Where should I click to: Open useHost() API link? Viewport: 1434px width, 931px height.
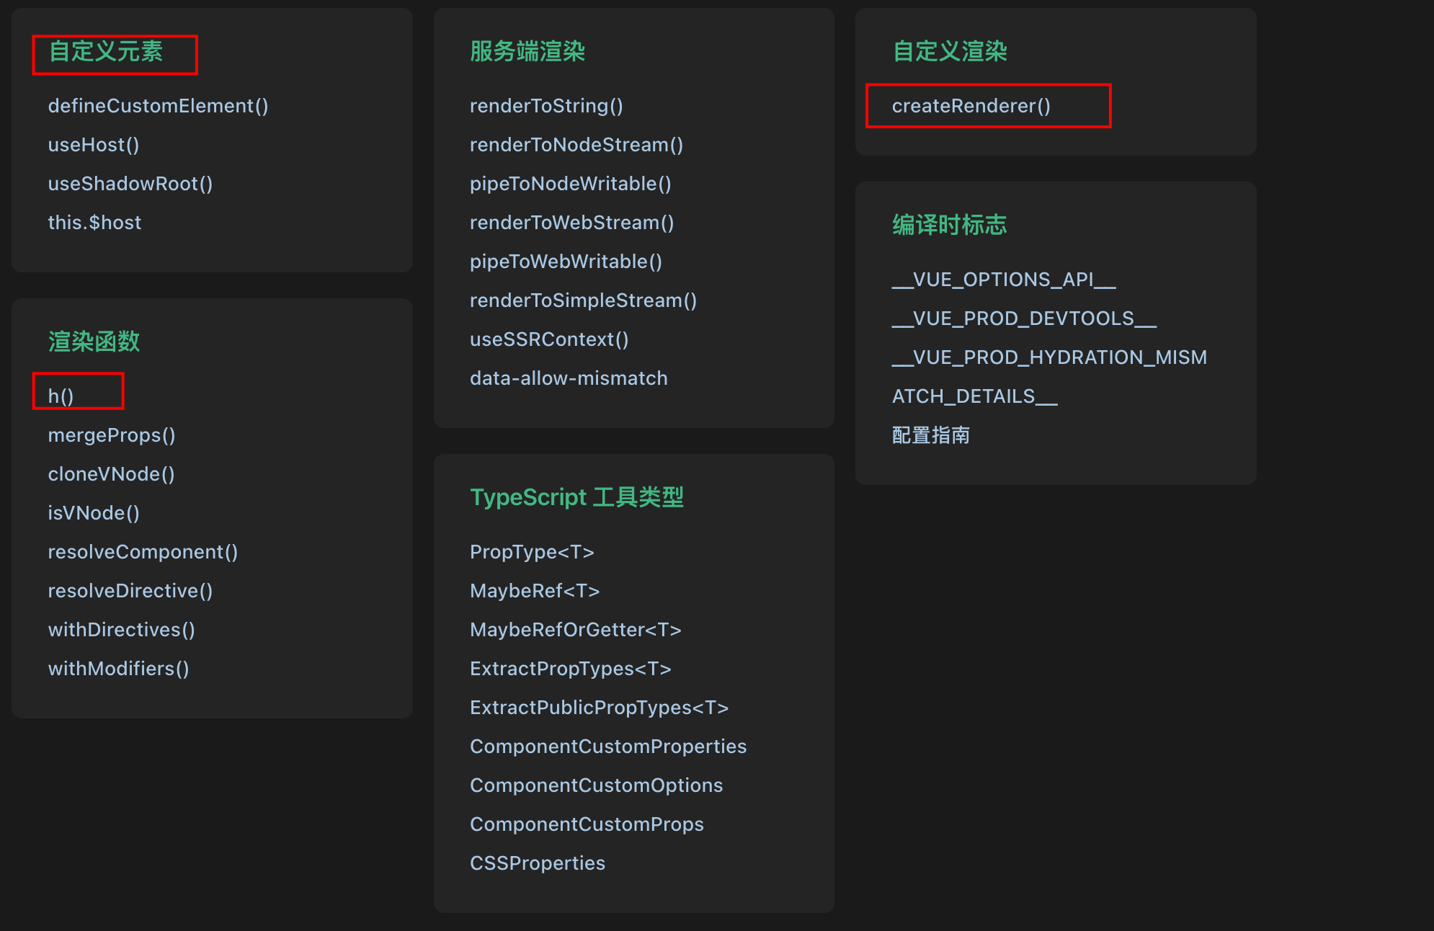94,145
